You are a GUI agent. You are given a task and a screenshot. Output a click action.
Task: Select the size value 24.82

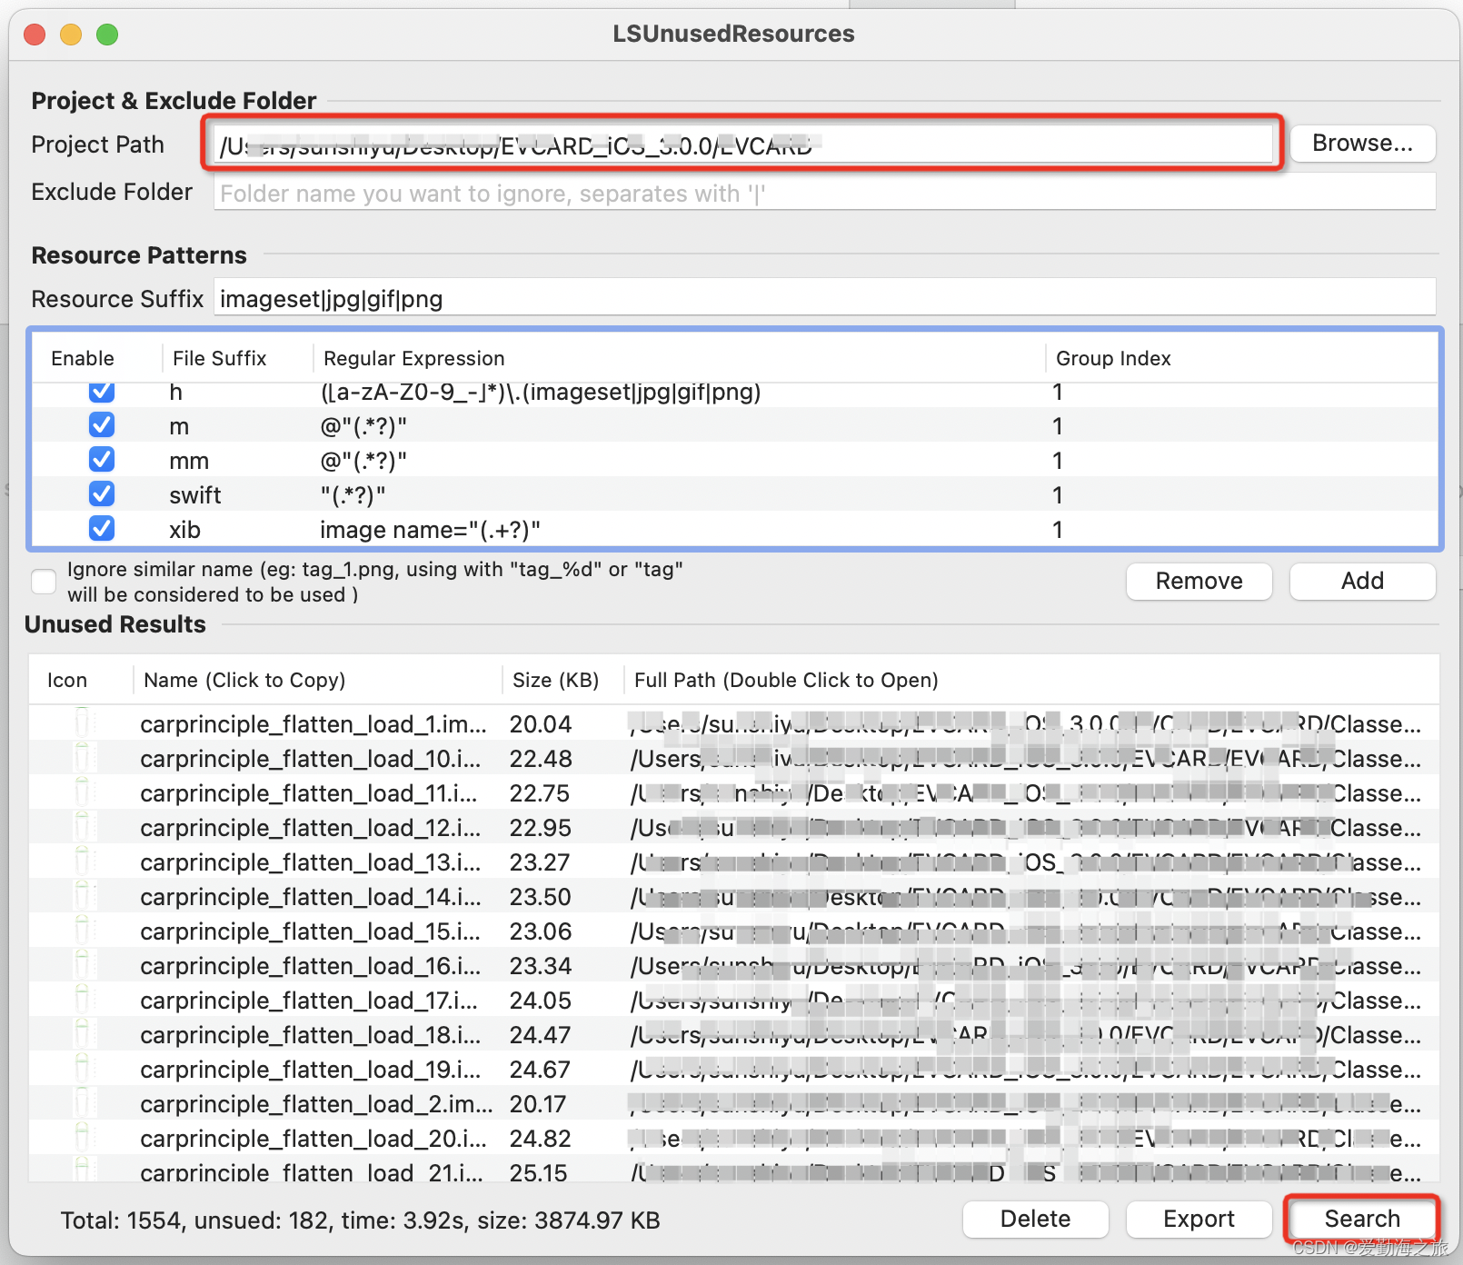(x=541, y=1139)
